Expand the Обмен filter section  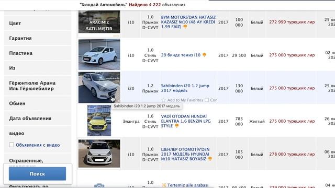pyautogui.click(x=38, y=103)
